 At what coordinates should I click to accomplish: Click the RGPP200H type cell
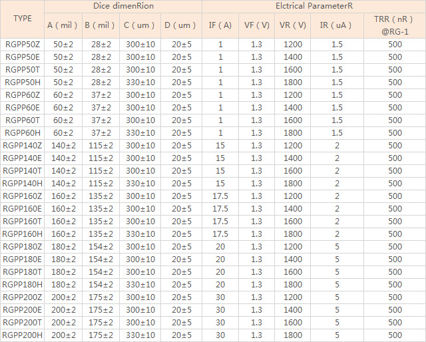(x=23, y=335)
